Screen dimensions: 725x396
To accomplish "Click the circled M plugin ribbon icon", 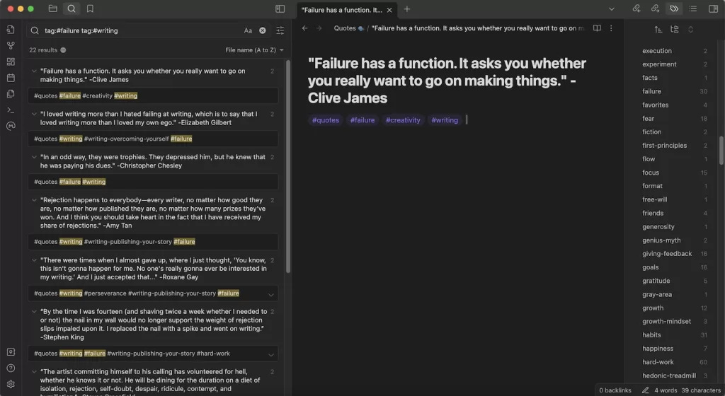I will (x=11, y=126).
